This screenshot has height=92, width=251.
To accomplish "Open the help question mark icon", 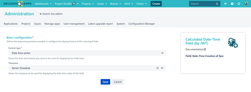I will tap(232, 4).
